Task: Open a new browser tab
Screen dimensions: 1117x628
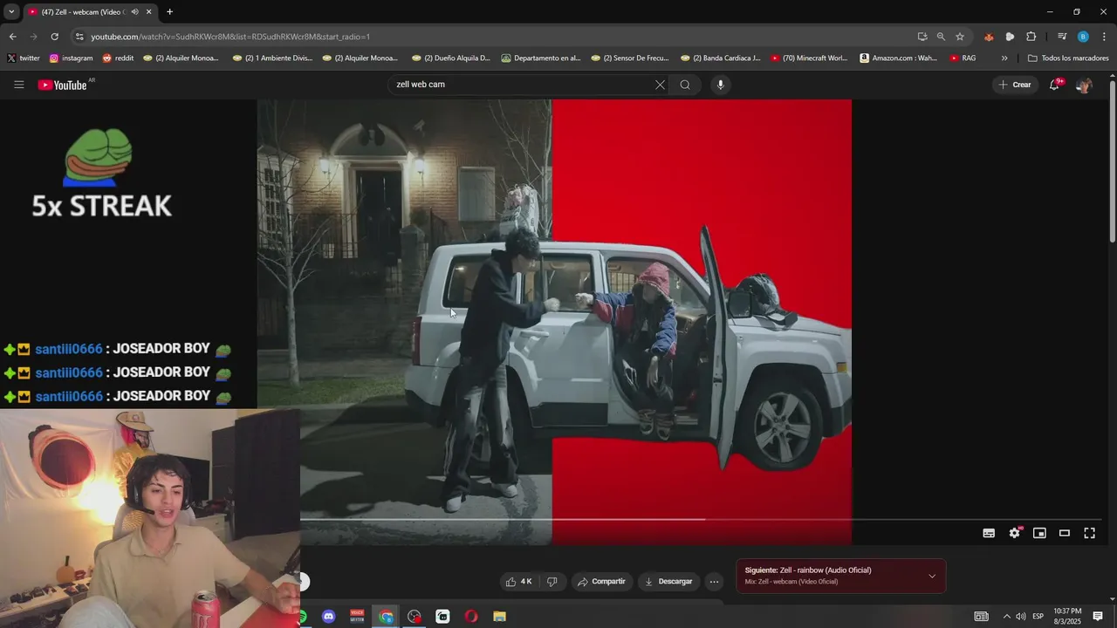Action: 169,12
